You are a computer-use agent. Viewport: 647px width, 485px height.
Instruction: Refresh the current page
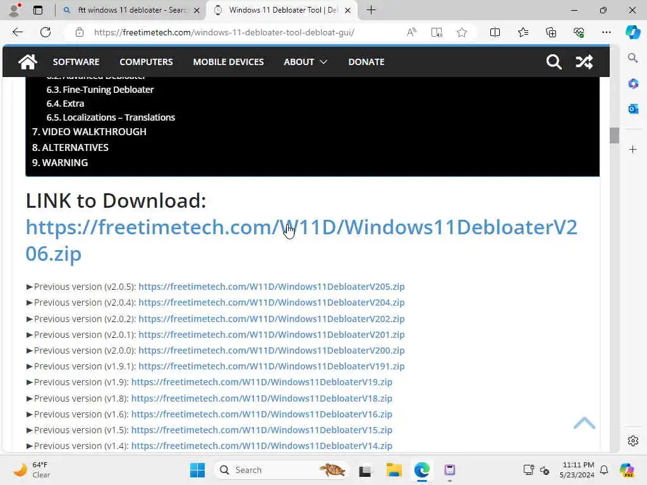click(x=45, y=32)
